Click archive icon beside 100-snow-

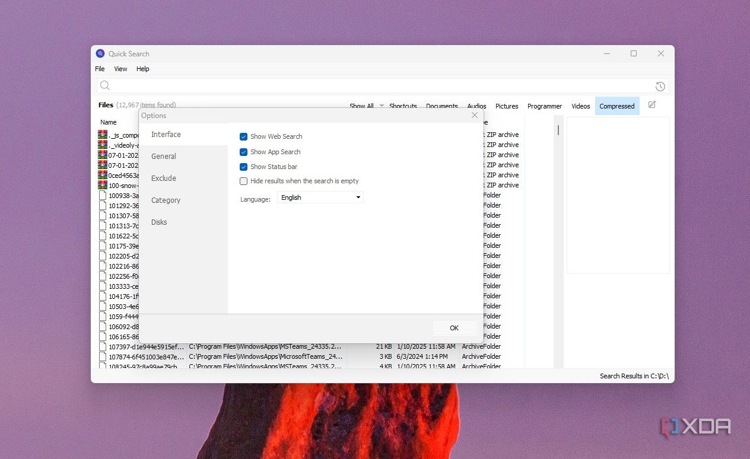103,185
